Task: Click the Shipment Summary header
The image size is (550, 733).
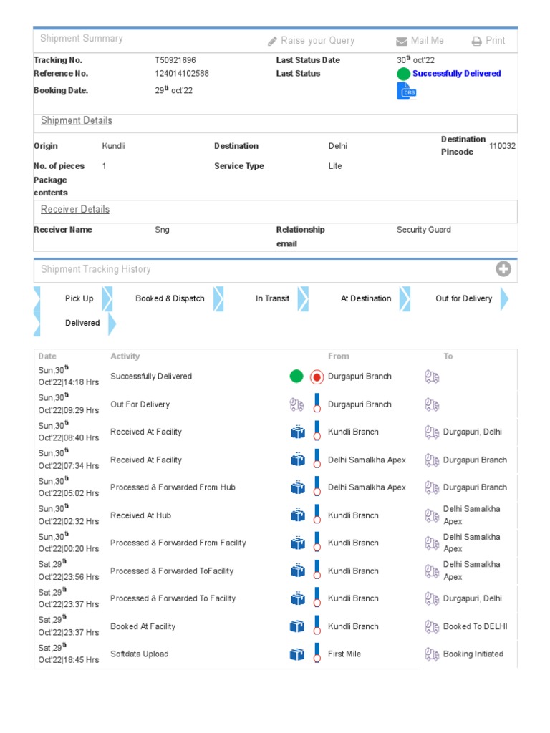Action: coord(82,39)
